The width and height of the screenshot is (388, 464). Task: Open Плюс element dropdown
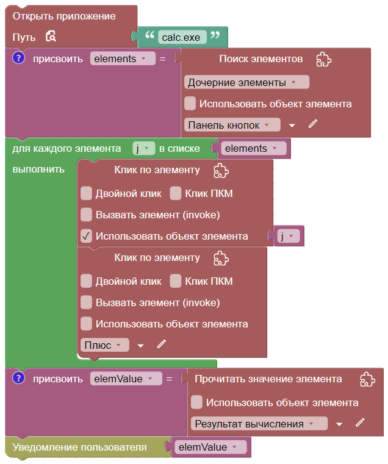pyautogui.click(x=105, y=345)
